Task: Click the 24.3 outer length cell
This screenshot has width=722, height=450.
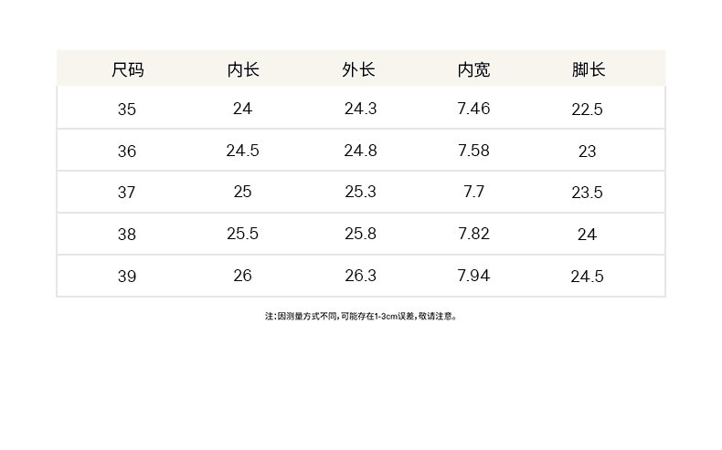Action: (x=360, y=110)
